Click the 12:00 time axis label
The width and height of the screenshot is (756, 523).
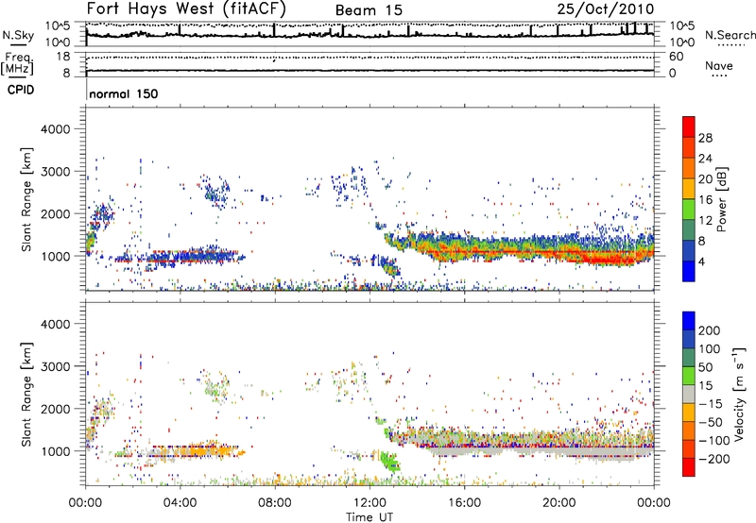point(369,503)
